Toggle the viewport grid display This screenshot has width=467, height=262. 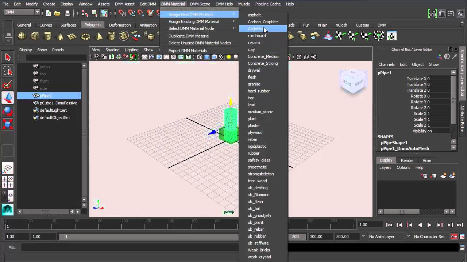[144, 57]
